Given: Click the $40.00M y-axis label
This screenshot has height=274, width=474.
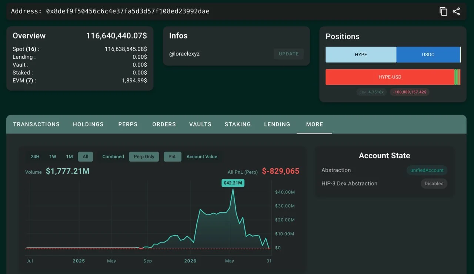Looking at the screenshot, I should (285, 192).
